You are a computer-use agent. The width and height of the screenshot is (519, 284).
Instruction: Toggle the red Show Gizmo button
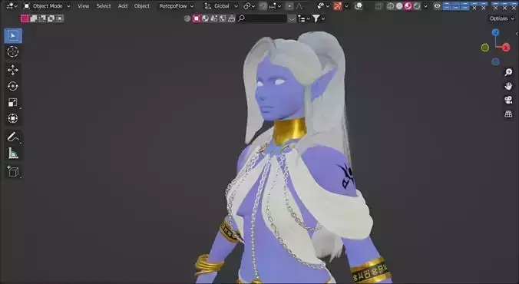[338, 6]
